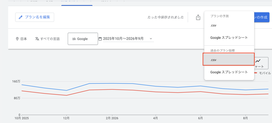The image size is (272, 123).
Task: Click the chart trend line icon
Action: 258,61
